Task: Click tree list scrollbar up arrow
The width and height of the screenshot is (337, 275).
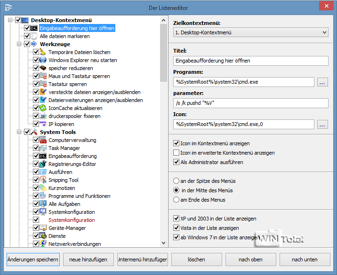Action: click(163, 20)
